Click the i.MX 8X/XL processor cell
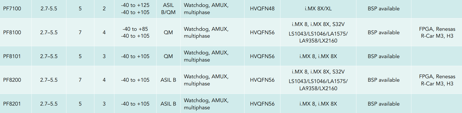 click(318, 8)
